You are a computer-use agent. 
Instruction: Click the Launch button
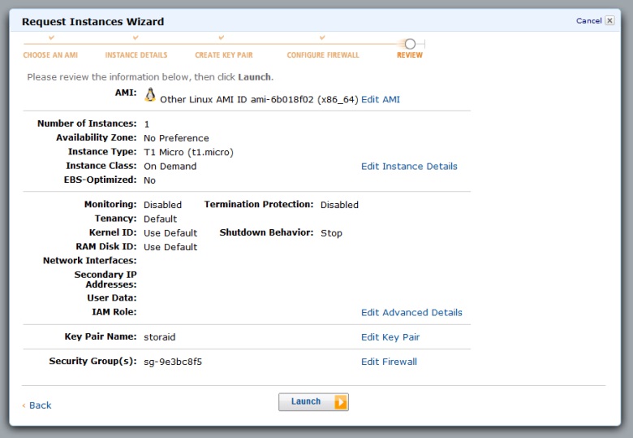pos(313,402)
